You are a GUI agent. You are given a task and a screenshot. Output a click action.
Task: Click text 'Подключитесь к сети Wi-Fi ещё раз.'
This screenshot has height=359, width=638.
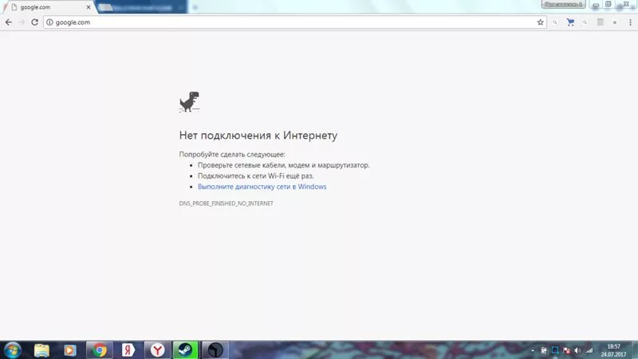point(255,176)
